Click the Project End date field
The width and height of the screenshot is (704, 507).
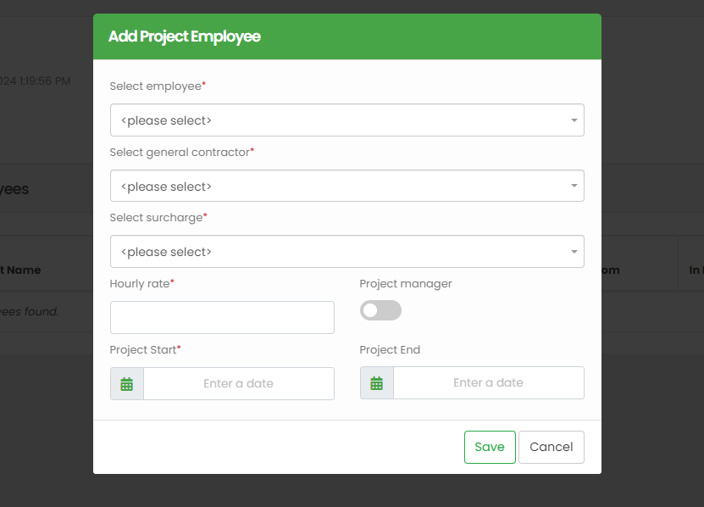pyautogui.click(x=488, y=383)
